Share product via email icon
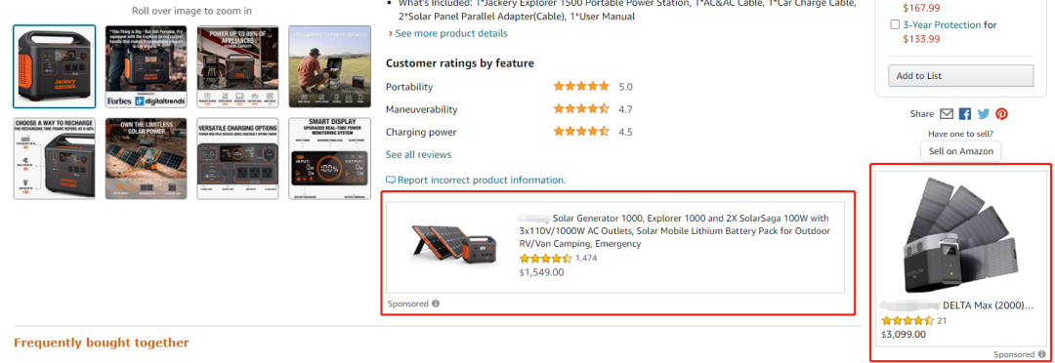 (947, 114)
